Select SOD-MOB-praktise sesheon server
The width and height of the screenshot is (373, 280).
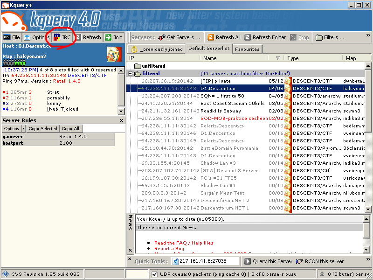click(x=246, y=119)
